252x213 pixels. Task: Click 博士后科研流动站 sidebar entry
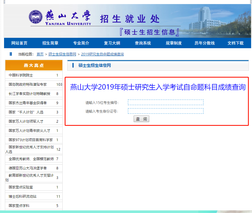(23, 197)
